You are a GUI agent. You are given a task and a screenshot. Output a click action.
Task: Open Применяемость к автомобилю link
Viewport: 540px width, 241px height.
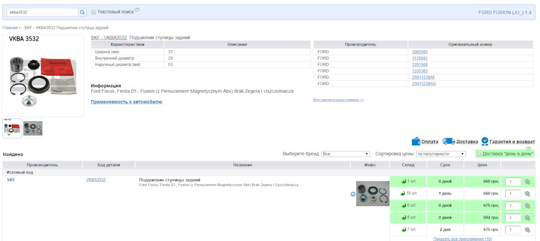[x=127, y=102]
